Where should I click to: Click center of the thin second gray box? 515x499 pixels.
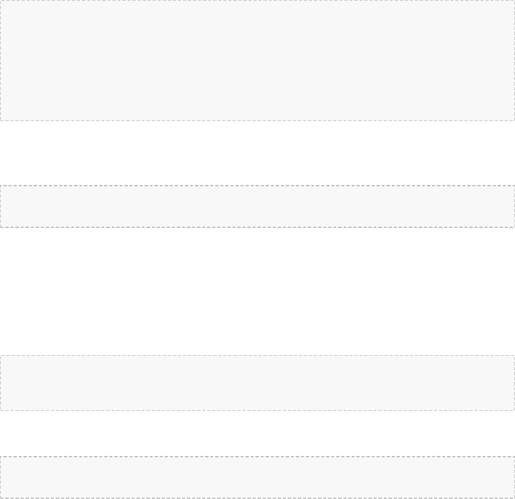click(x=257, y=206)
